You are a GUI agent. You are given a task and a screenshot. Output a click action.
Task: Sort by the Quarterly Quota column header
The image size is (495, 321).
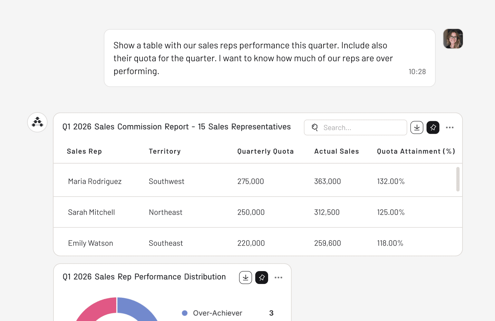[x=266, y=151]
